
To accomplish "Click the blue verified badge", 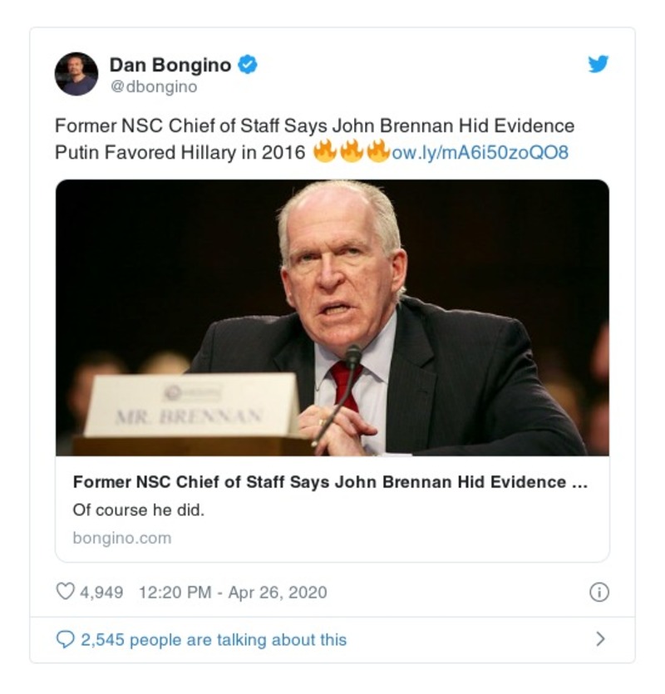I will pyautogui.click(x=248, y=65).
